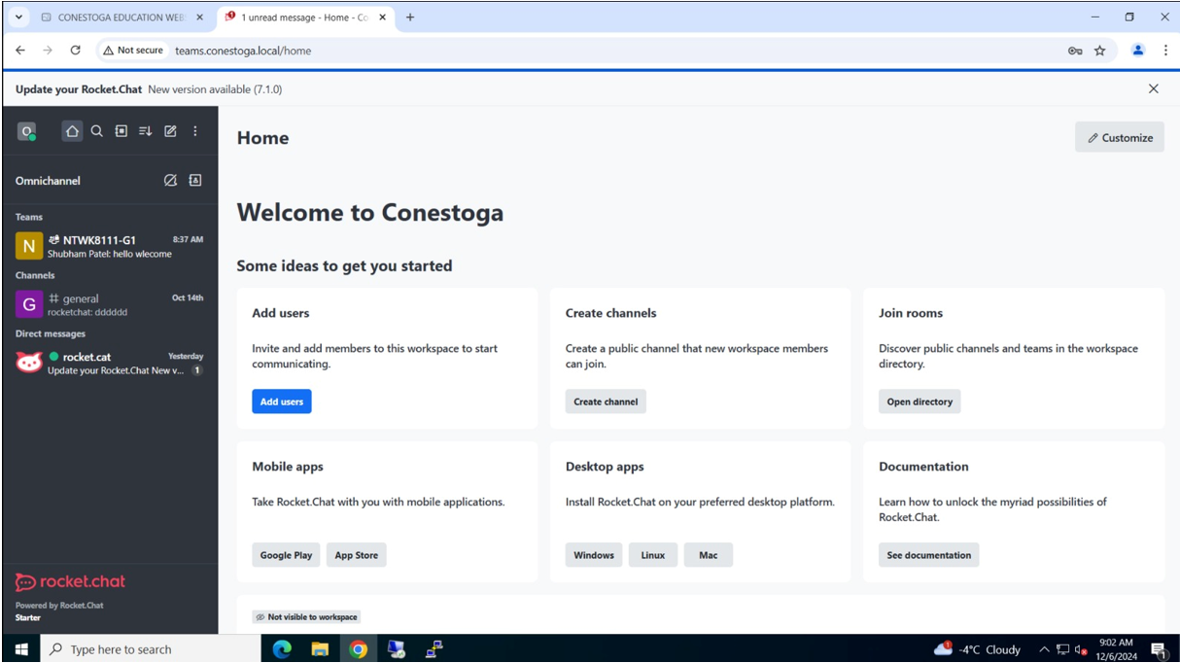Open the taskbar clock showing 9:02 AM
The width and height of the screenshot is (1180, 663).
(x=1116, y=649)
